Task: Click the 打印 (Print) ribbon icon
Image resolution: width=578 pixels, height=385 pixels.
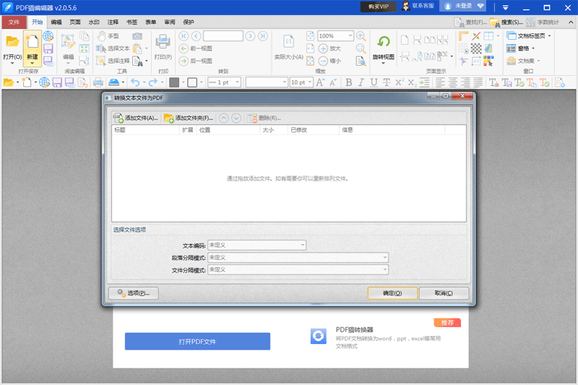Action: click(163, 43)
